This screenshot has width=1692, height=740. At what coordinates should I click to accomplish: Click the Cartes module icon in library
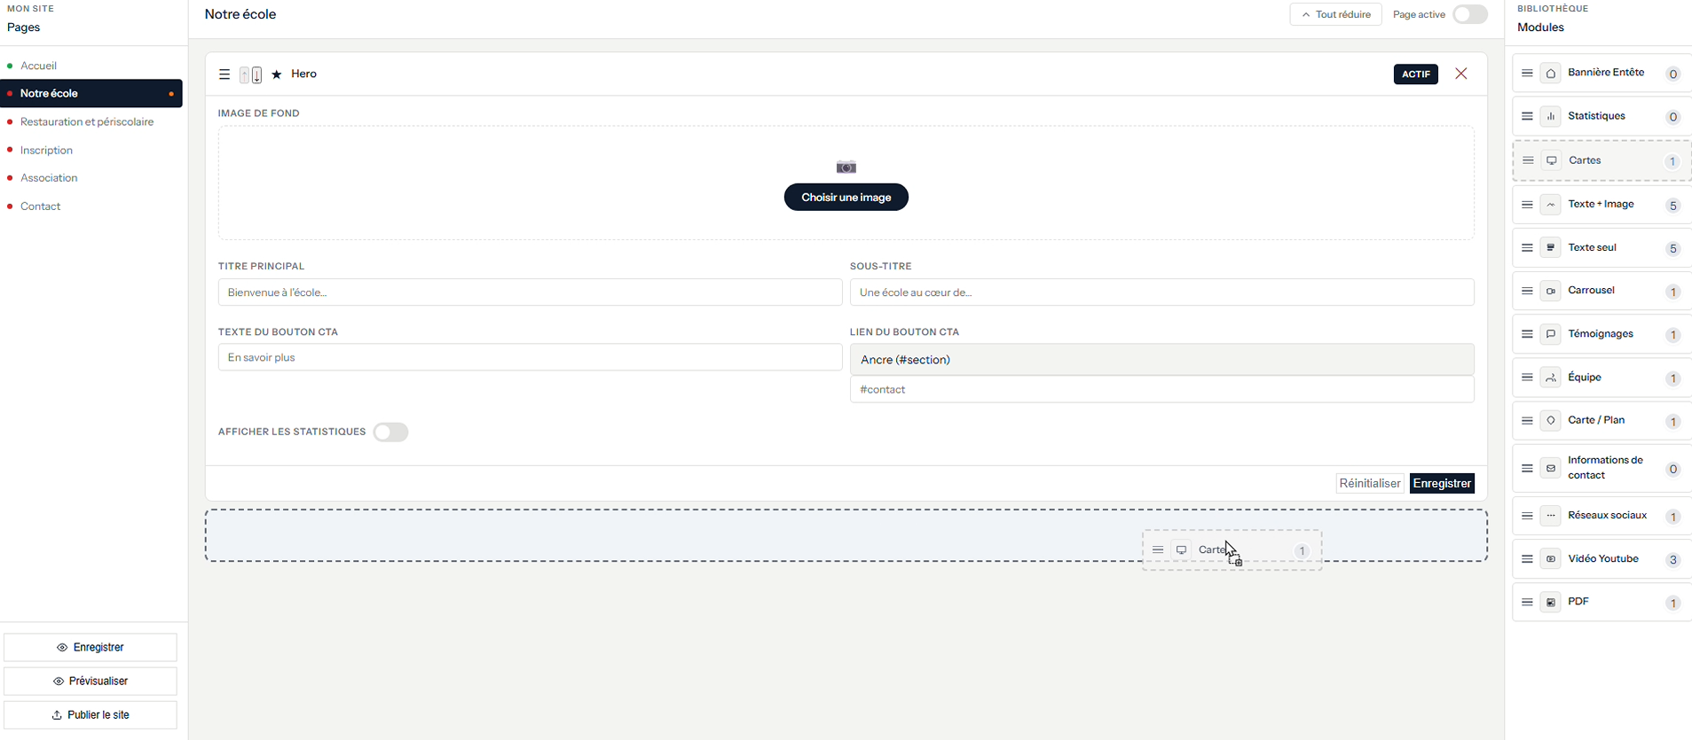click(x=1552, y=160)
